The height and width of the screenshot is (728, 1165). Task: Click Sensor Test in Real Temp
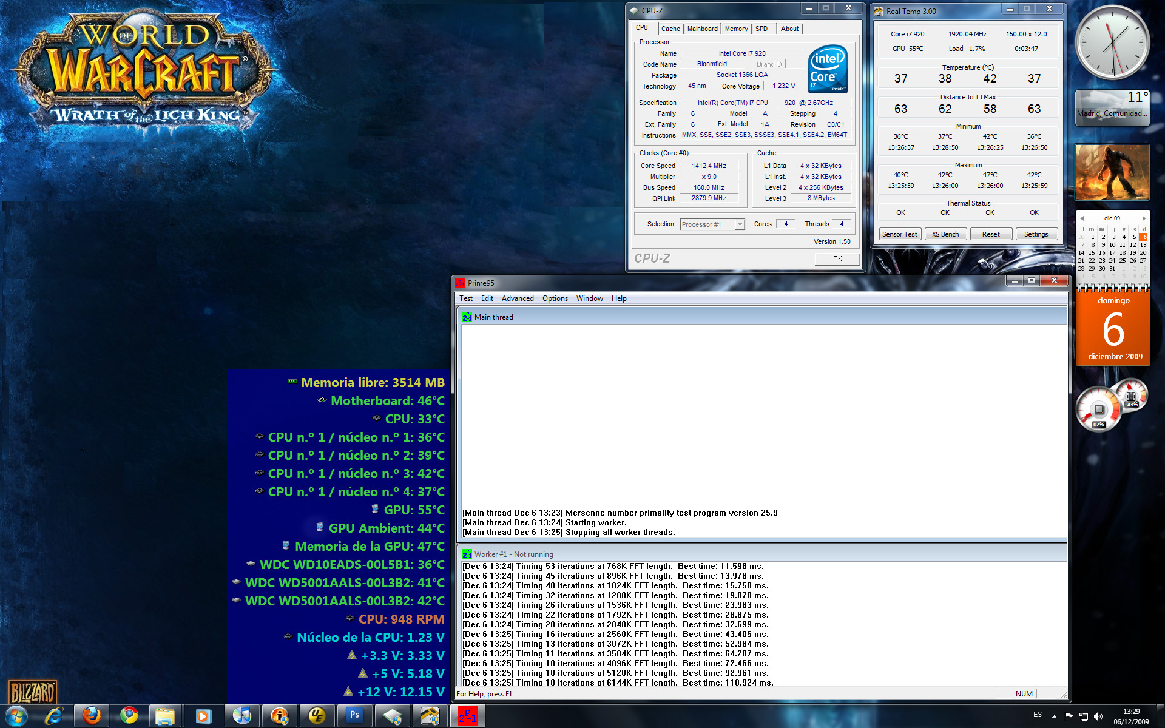coord(900,234)
